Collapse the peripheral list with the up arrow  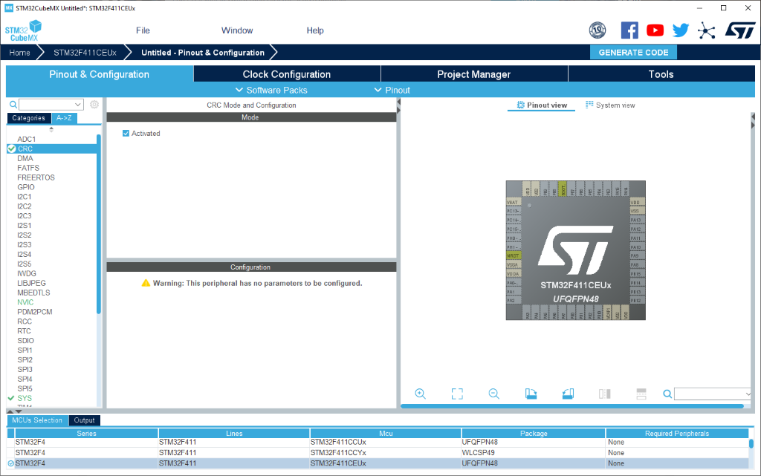click(51, 128)
